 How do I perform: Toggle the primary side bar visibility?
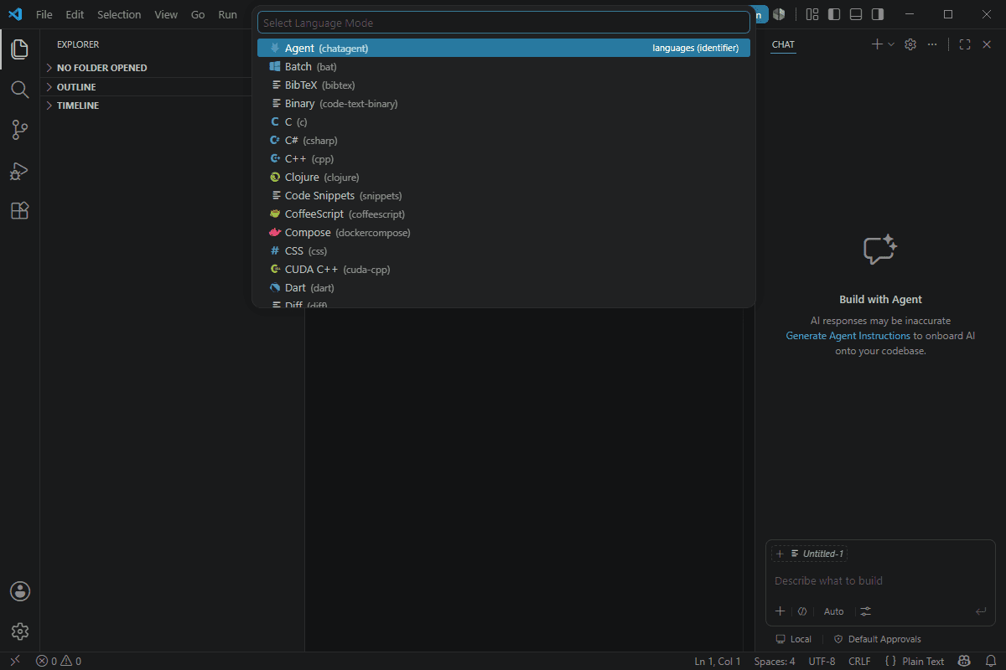pos(834,14)
